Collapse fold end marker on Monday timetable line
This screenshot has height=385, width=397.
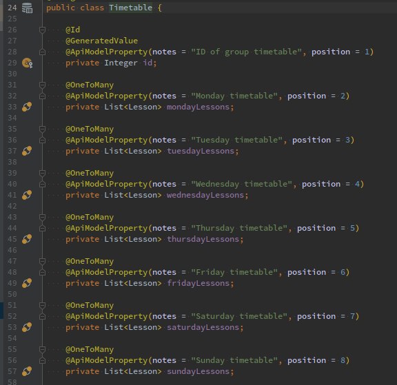point(42,96)
